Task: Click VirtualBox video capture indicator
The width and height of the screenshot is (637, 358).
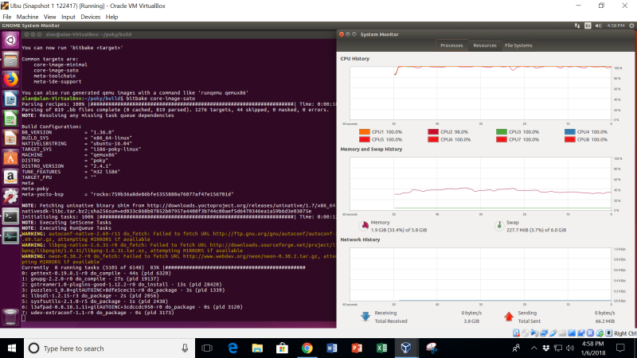Action: coord(581,333)
